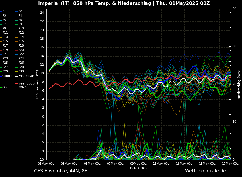242x177 pixels.
Task: Click the P30 legend label
Action: tap(21, 71)
